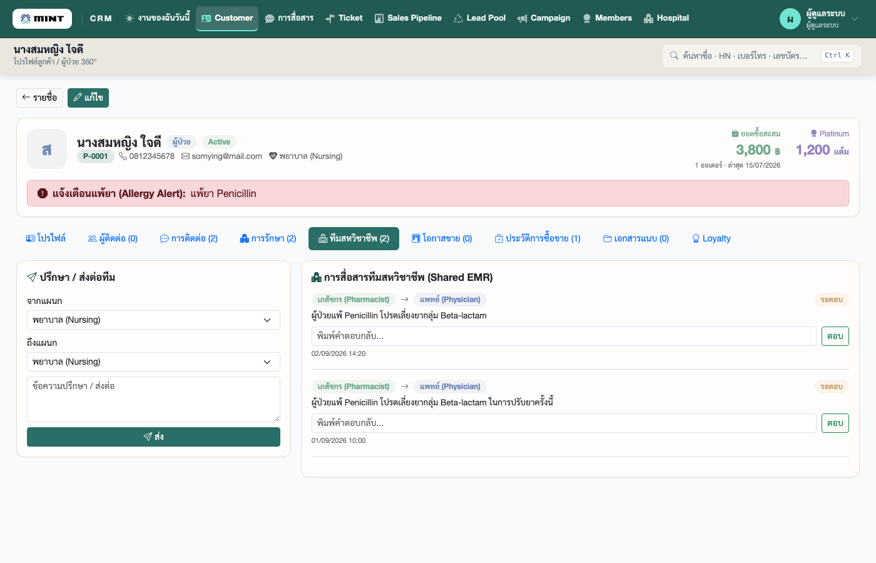
Task: Open the โอกาสขาย (0) tab
Action: (442, 238)
